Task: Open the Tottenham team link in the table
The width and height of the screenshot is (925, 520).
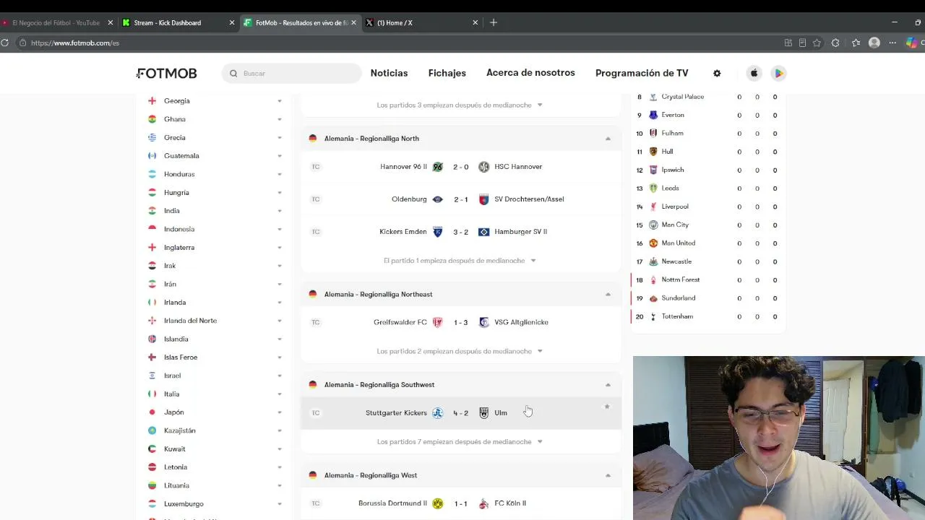Action: (677, 316)
